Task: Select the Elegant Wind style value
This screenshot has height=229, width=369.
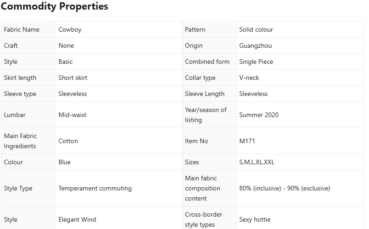Action: click(77, 219)
